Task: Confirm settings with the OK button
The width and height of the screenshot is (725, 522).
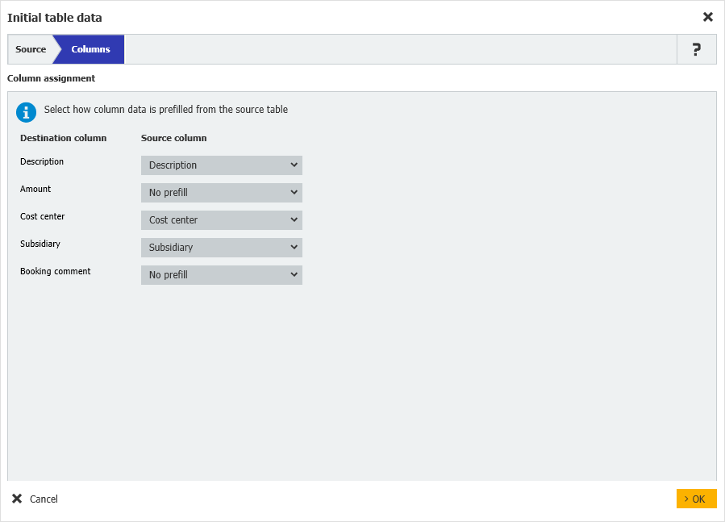Action: [696, 499]
